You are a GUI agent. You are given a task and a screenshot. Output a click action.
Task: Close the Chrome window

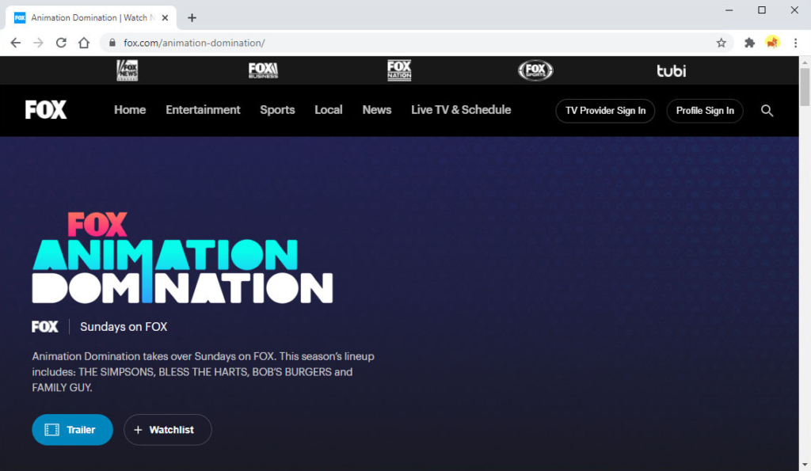click(794, 10)
